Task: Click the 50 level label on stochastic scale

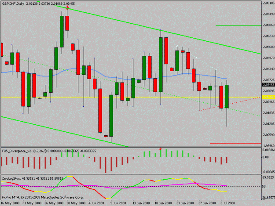Action: point(264,186)
